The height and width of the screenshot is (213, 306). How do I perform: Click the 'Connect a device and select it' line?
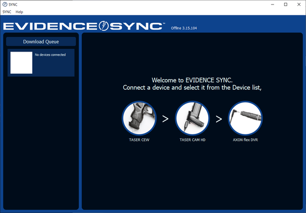point(192,87)
